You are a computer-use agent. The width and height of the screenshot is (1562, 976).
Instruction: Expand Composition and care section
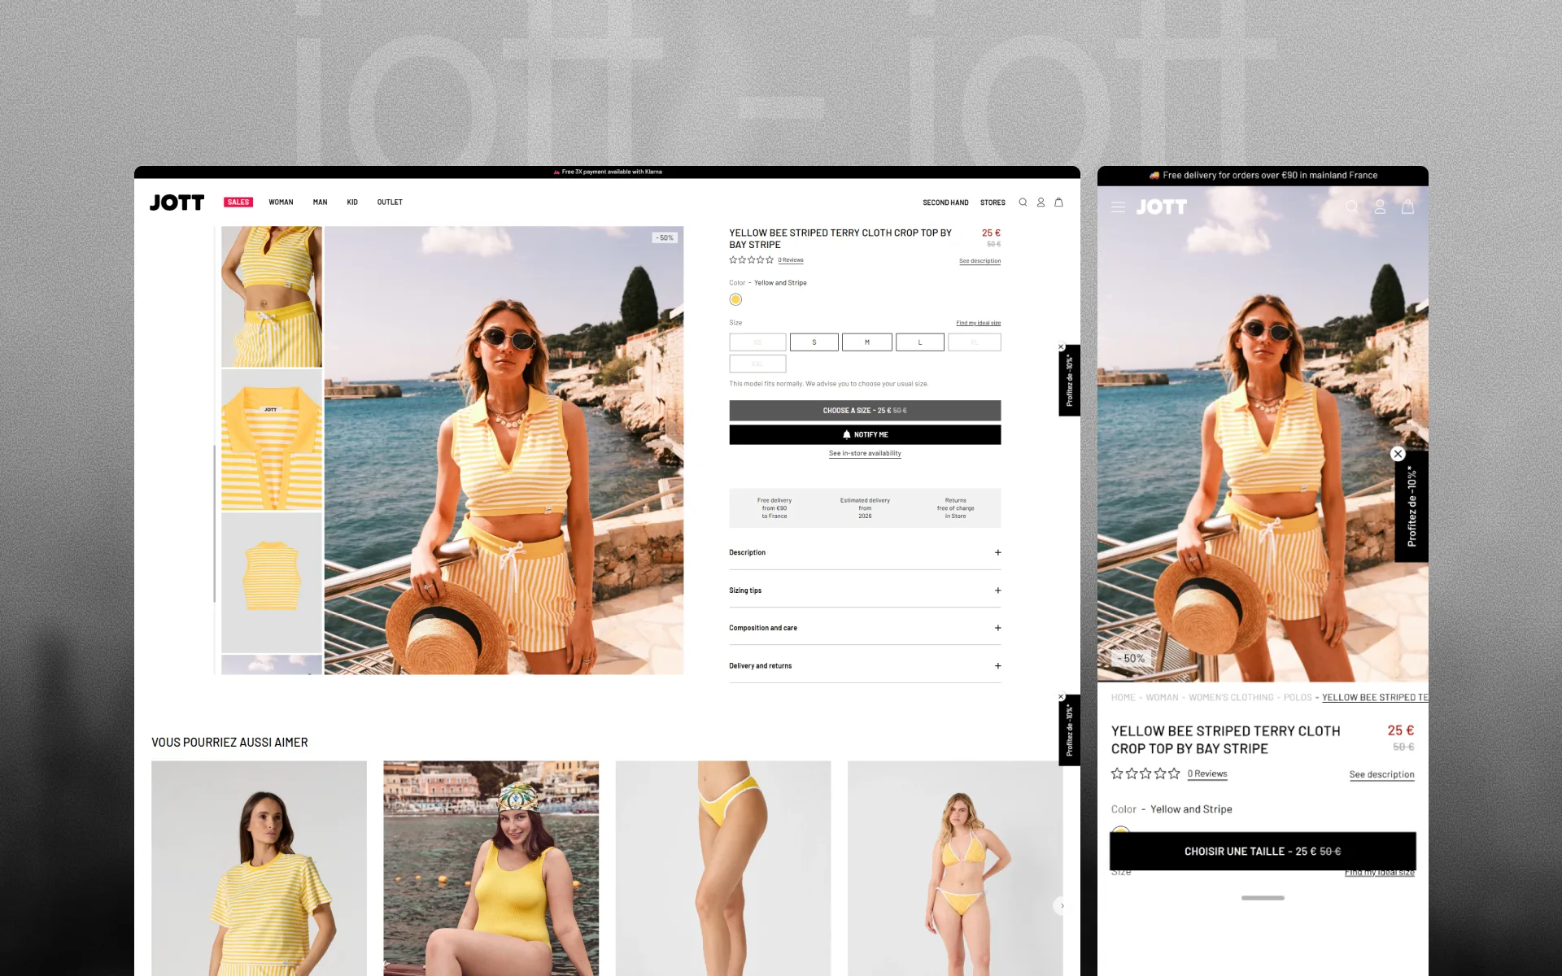pos(865,628)
